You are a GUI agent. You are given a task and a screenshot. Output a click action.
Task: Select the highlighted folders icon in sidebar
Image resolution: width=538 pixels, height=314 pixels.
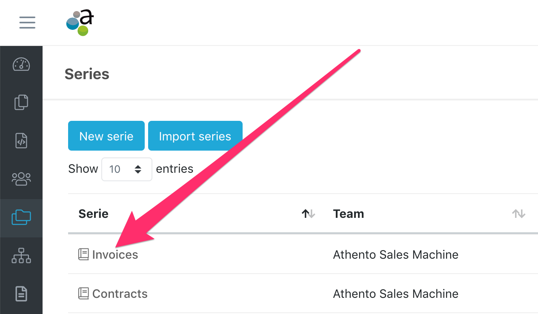pyautogui.click(x=21, y=217)
